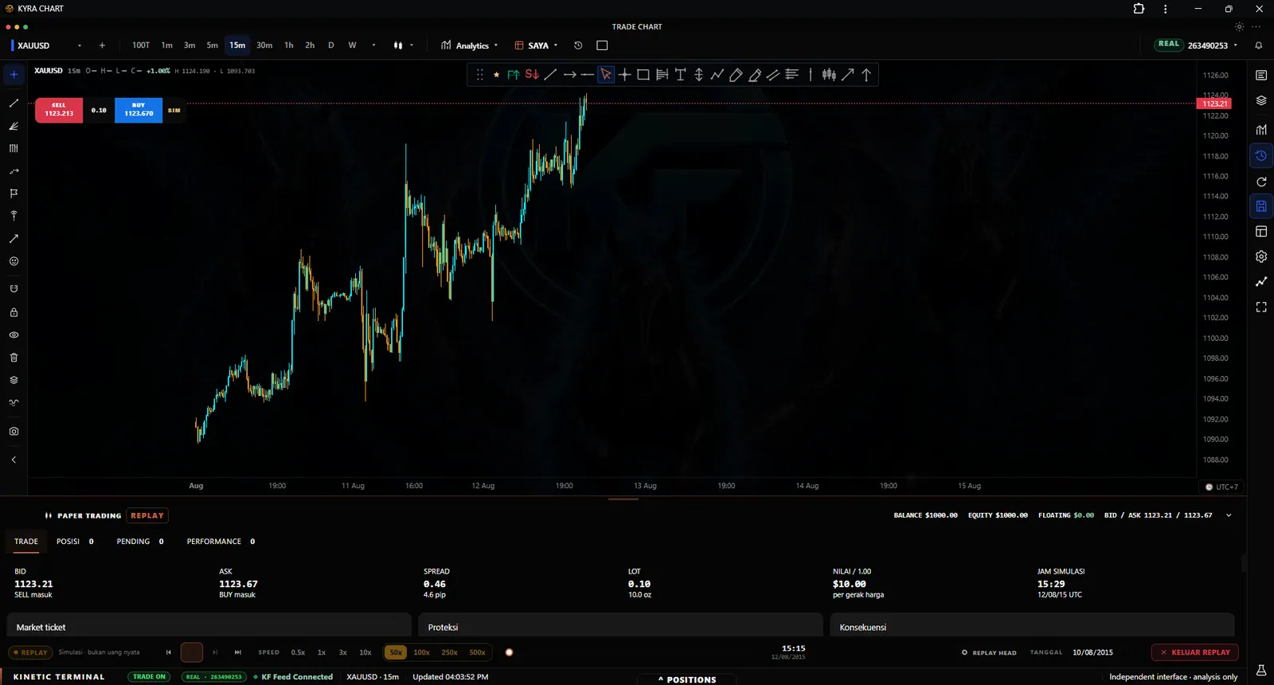Jump replay to start with skip-back button
Screen dimensions: 1274x685
(x=169, y=652)
